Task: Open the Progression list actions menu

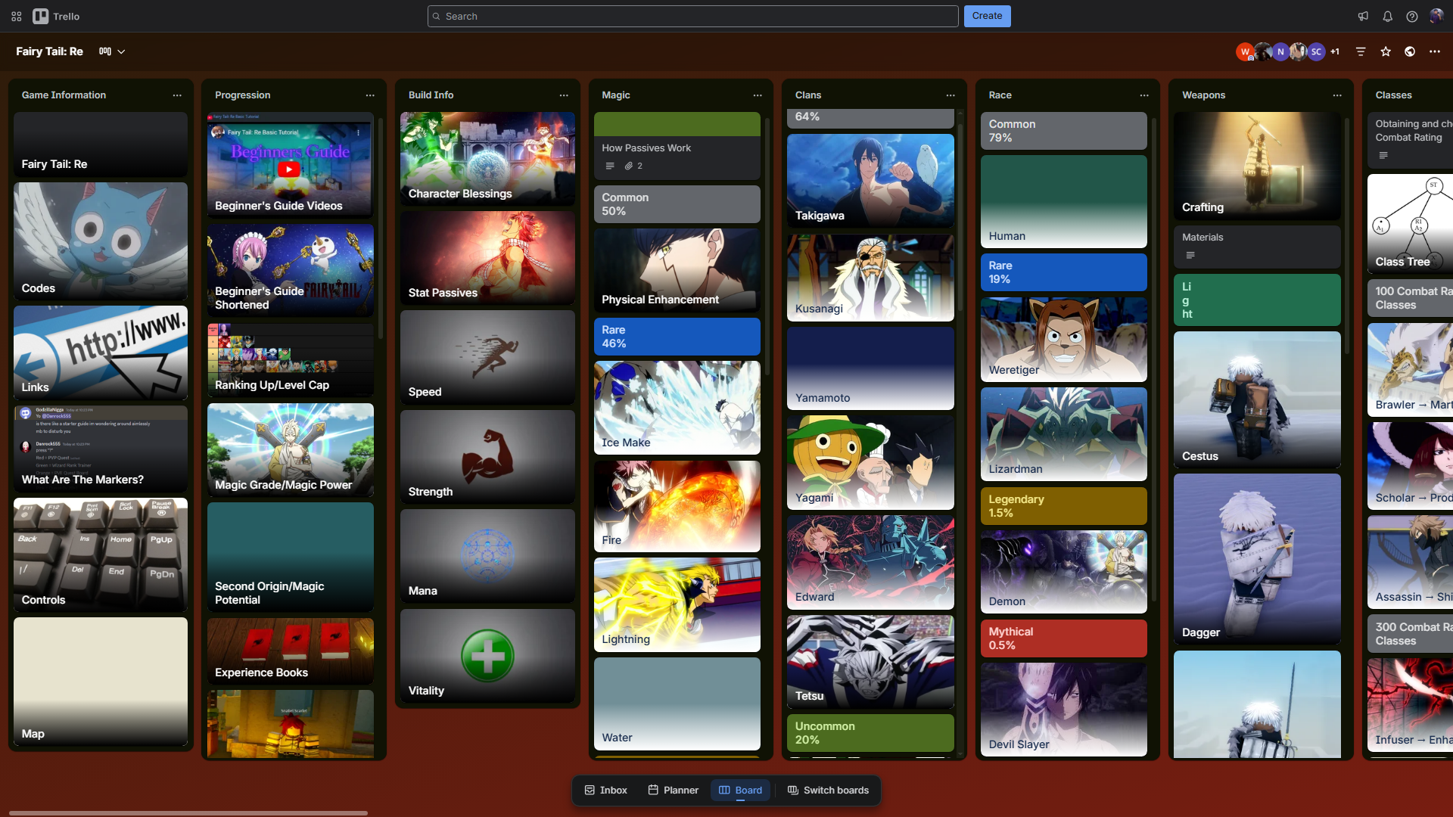Action: [370, 95]
